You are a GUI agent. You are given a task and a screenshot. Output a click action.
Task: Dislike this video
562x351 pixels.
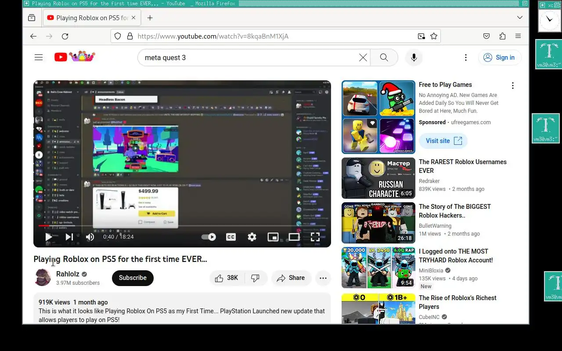(256, 278)
